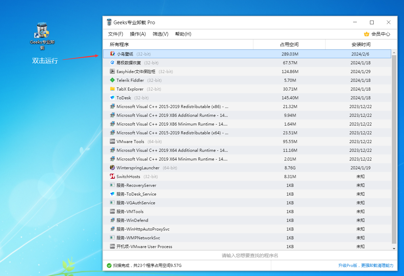Click the Easyhider文件保险柜 icon
404x276 pixels.
pyautogui.click(x=112, y=71)
